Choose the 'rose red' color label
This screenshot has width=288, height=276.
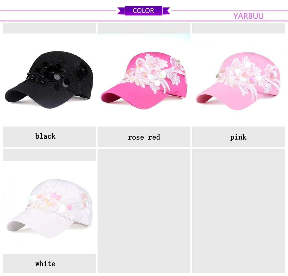(x=144, y=137)
